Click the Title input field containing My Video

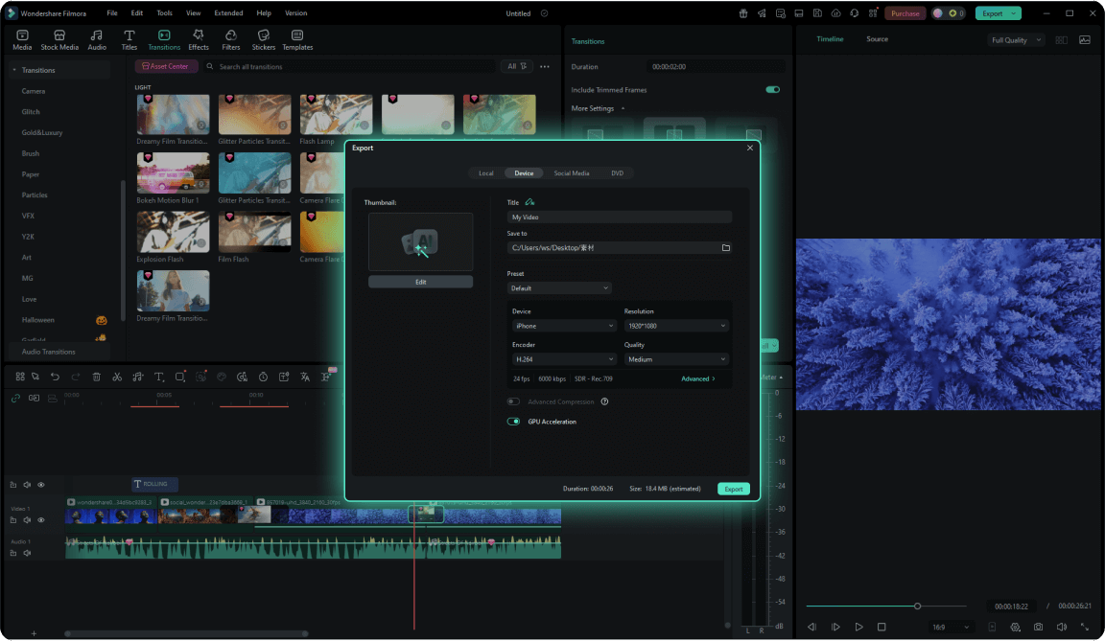pyautogui.click(x=619, y=217)
